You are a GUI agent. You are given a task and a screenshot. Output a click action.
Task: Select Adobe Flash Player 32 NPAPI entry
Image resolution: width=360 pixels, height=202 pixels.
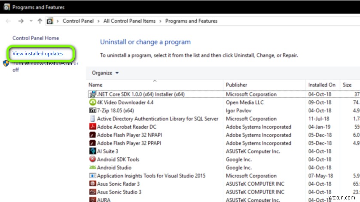129,135
